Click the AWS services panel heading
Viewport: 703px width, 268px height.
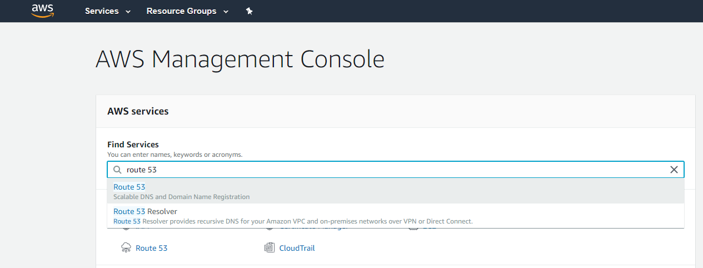138,111
